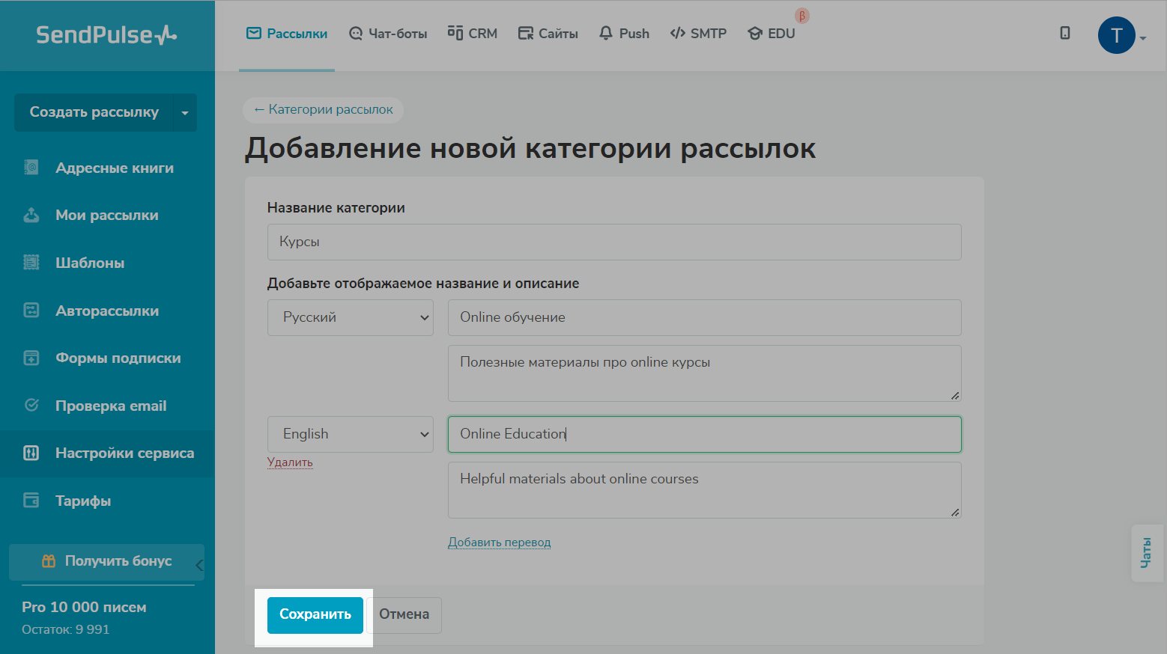Open Email verification in the sidebar

[x=110, y=406]
